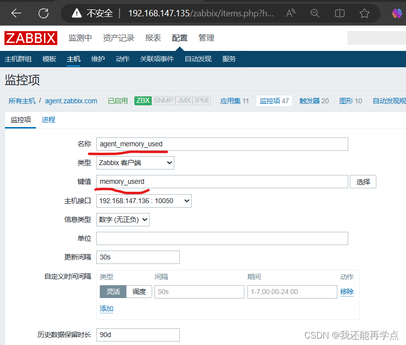Viewport: 406px width, 345px height.
Task: Click the 名称 field with agent_memory_used
Action: tap(222, 144)
